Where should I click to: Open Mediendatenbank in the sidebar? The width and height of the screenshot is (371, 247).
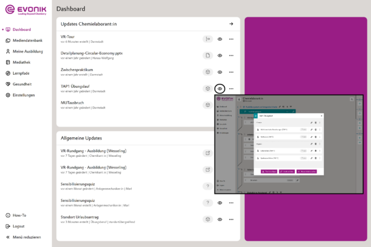click(x=24, y=40)
